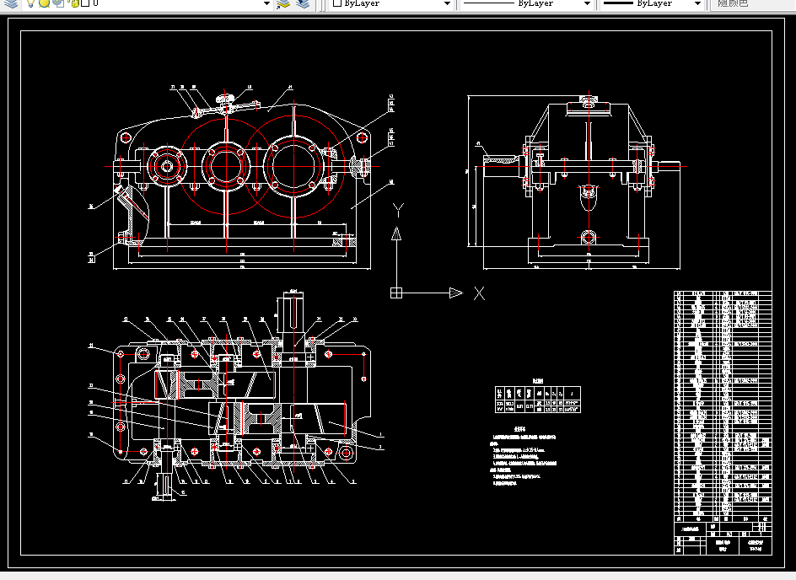
Task: Click the UCS X axis arrowhead
Action: [456, 293]
